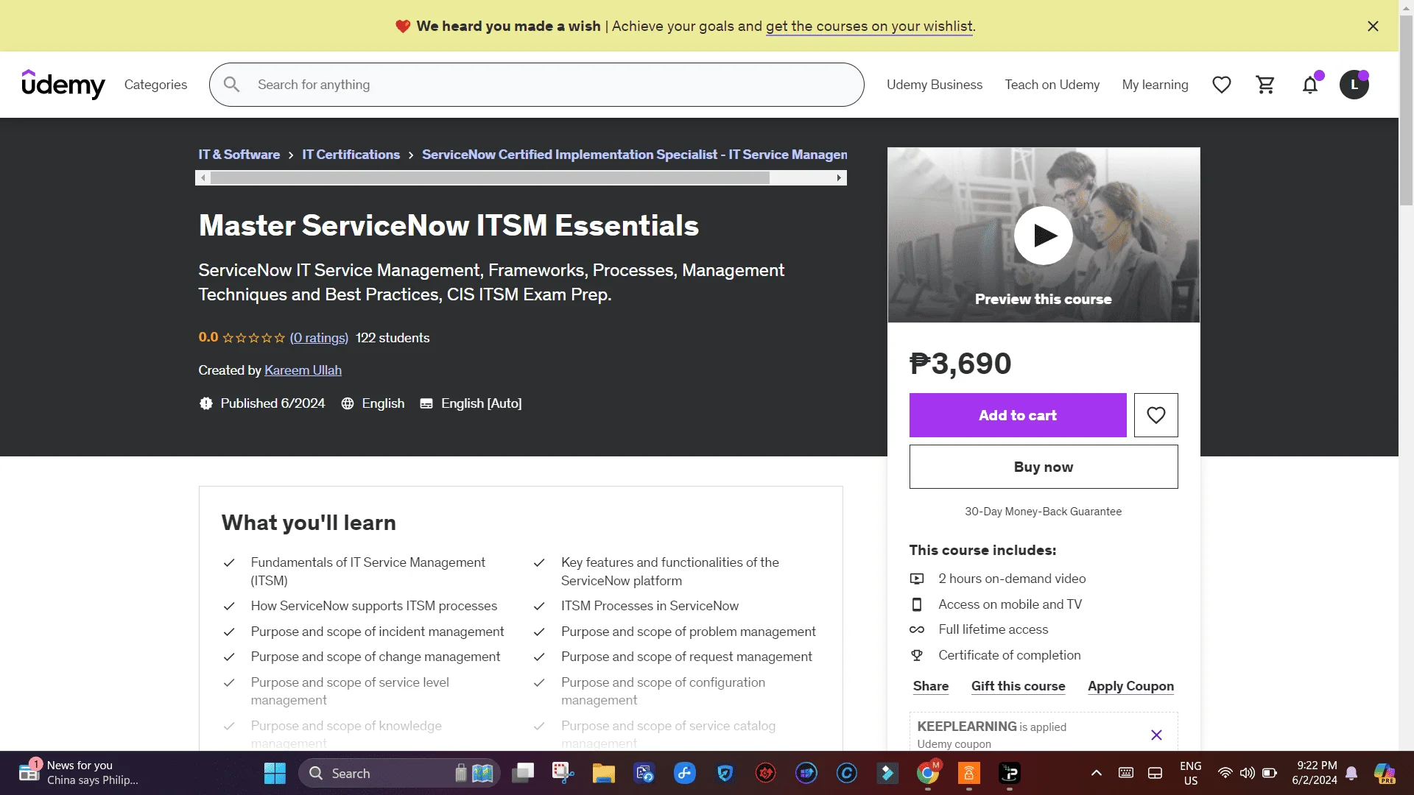Open Task View on taskbar
The width and height of the screenshot is (1414, 795).
pyautogui.click(x=523, y=774)
